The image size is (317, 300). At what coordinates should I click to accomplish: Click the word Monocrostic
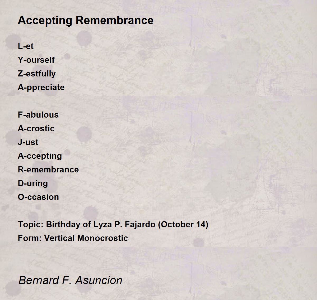[103, 238]
